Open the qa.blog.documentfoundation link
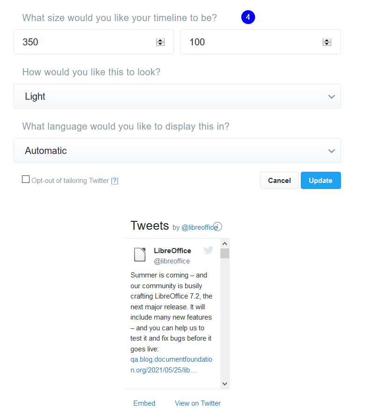The width and height of the screenshot is (370, 408). [171, 364]
